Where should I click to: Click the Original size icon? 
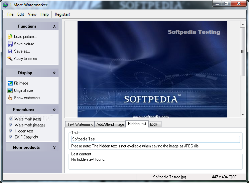pyautogui.click(x=10, y=91)
